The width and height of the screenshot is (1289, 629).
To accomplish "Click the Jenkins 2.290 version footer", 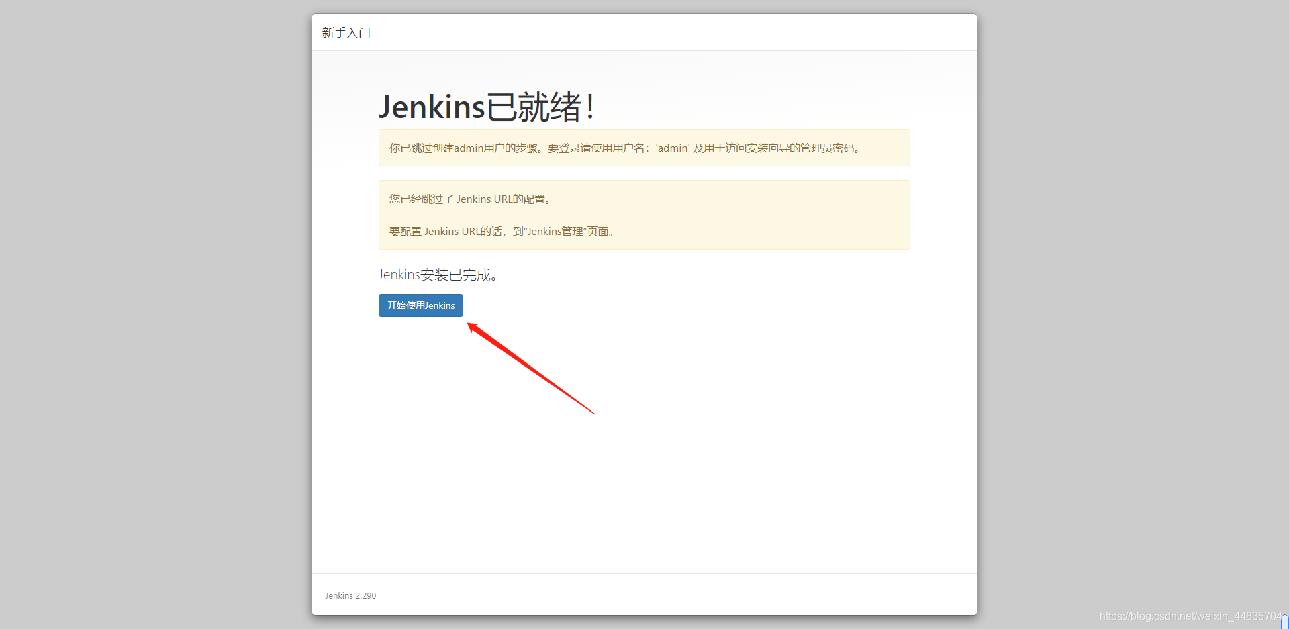I will [x=350, y=596].
